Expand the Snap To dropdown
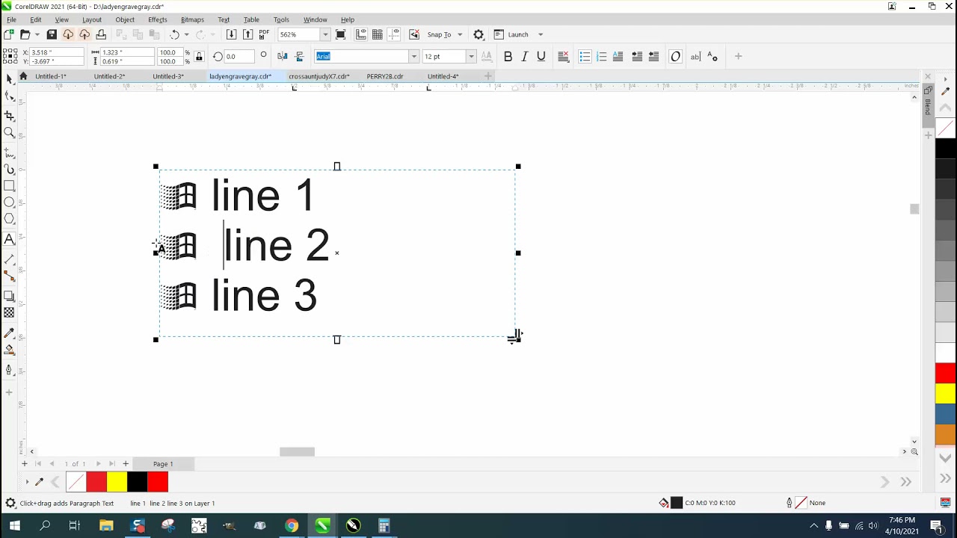Screen dimensions: 957x538 coord(460,34)
